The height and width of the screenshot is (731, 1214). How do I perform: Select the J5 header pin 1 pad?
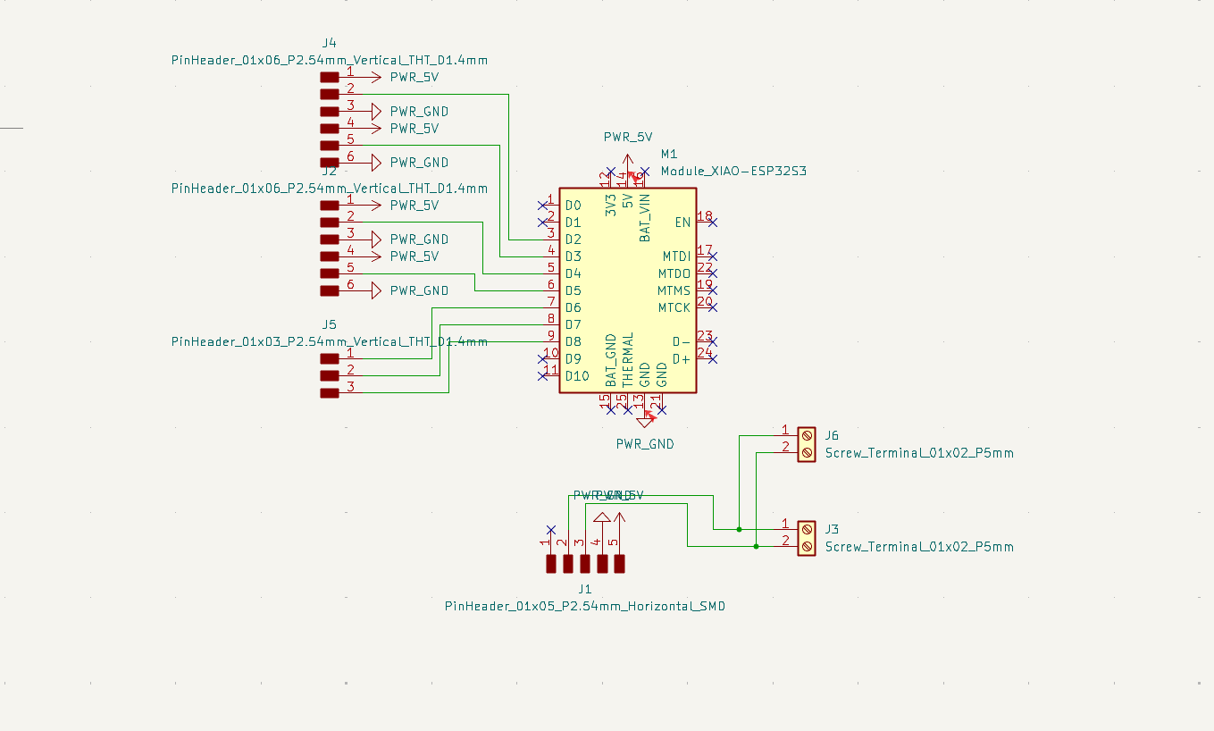(x=330, y=358)
